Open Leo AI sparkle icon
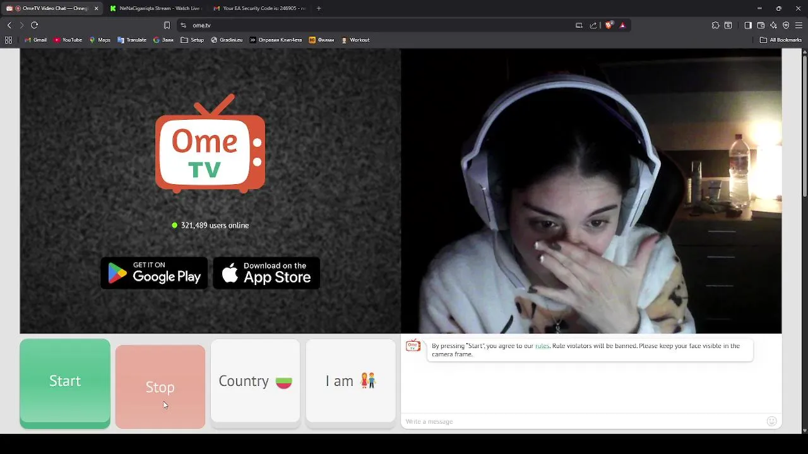 [x=773, y=25]
